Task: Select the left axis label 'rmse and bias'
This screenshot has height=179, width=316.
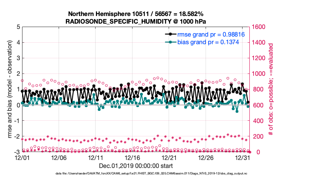Action: (8, 89)
